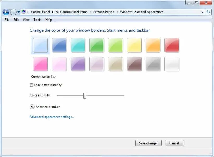Click the Control Panel monitor icon in address bar
The image size is (214, 157).
(x=23, y=12)
